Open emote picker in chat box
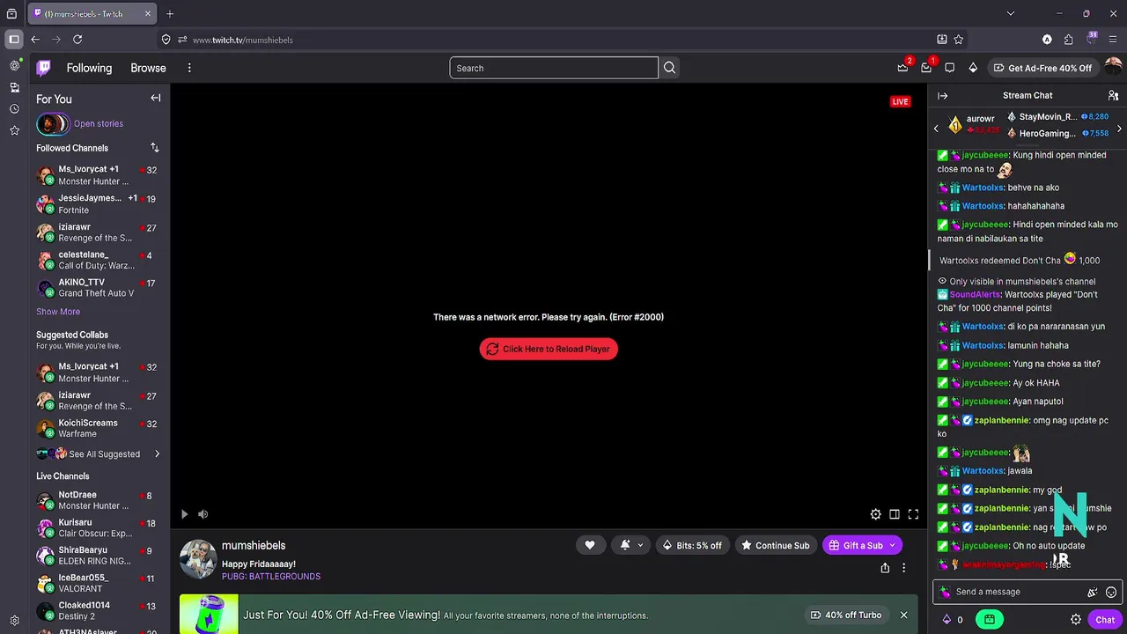This screenshot has width=1127, height=634. tap(1111, 593)
